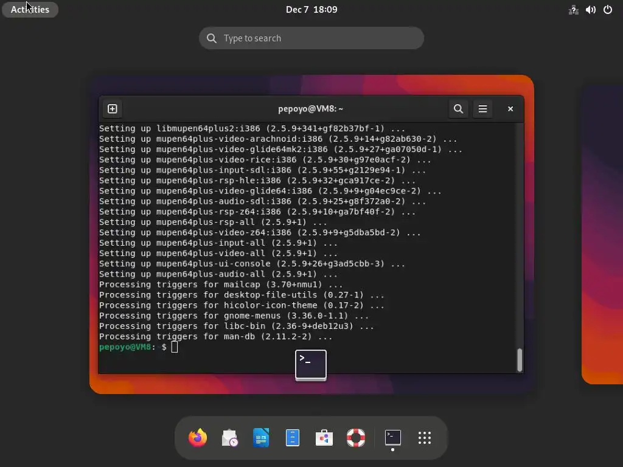Click the mupen64plus-video-rice:i386 line
Screen dimensions: 623x467
pyautogui.click(x=265, y=160)
